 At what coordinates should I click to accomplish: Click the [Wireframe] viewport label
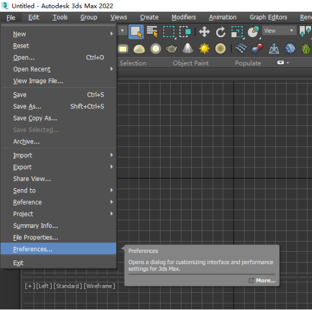pos(99,286)
